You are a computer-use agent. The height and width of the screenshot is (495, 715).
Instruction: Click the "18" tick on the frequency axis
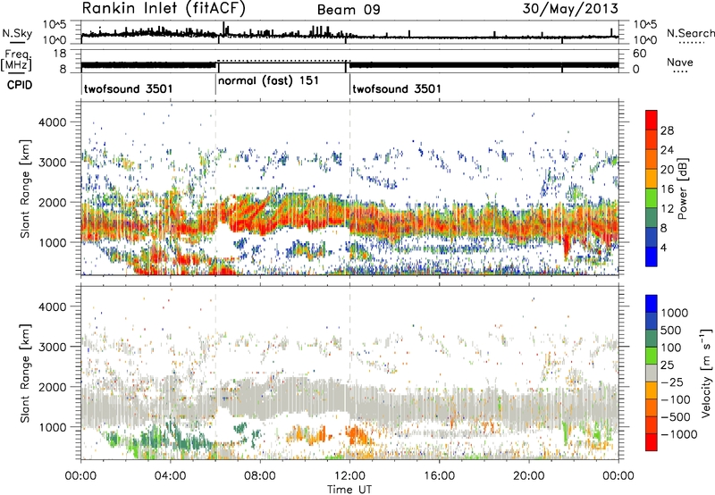tap(59, 54)
